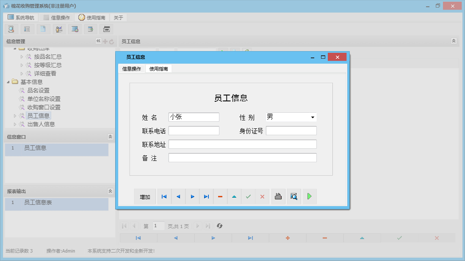Open the 性别 gender dropdown

tap(313, 117)
